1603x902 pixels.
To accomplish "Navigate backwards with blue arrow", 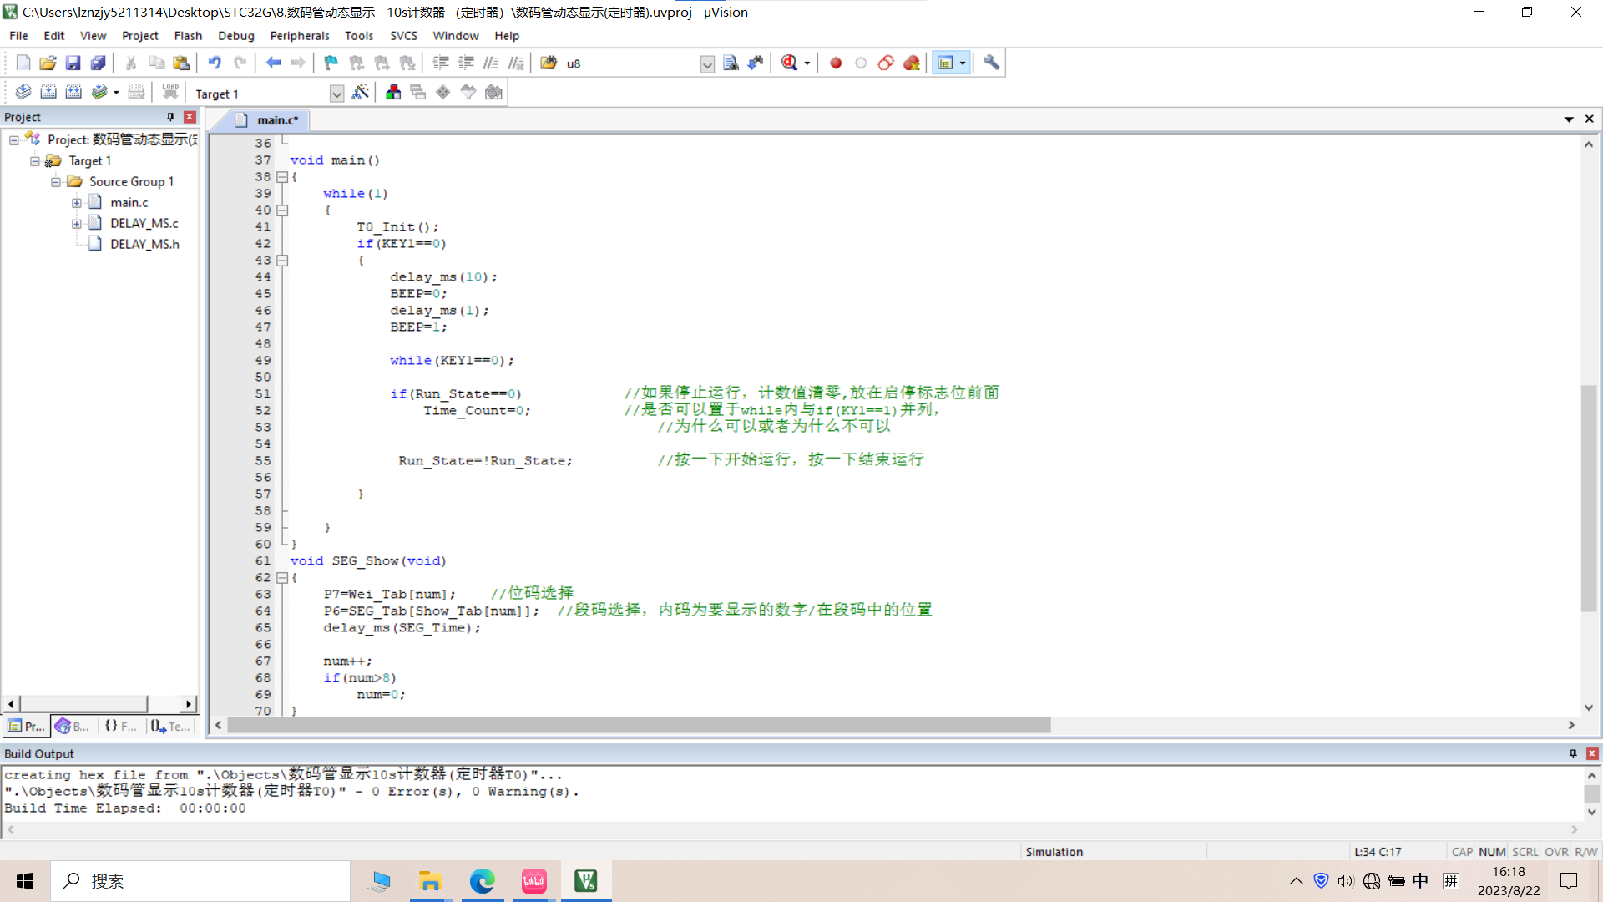I will pos(273,63).
